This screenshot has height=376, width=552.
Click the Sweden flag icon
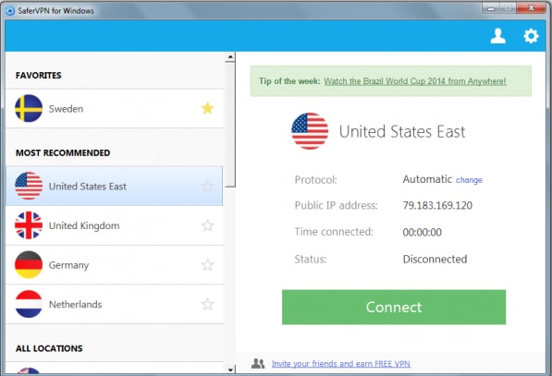coord(29,108)
